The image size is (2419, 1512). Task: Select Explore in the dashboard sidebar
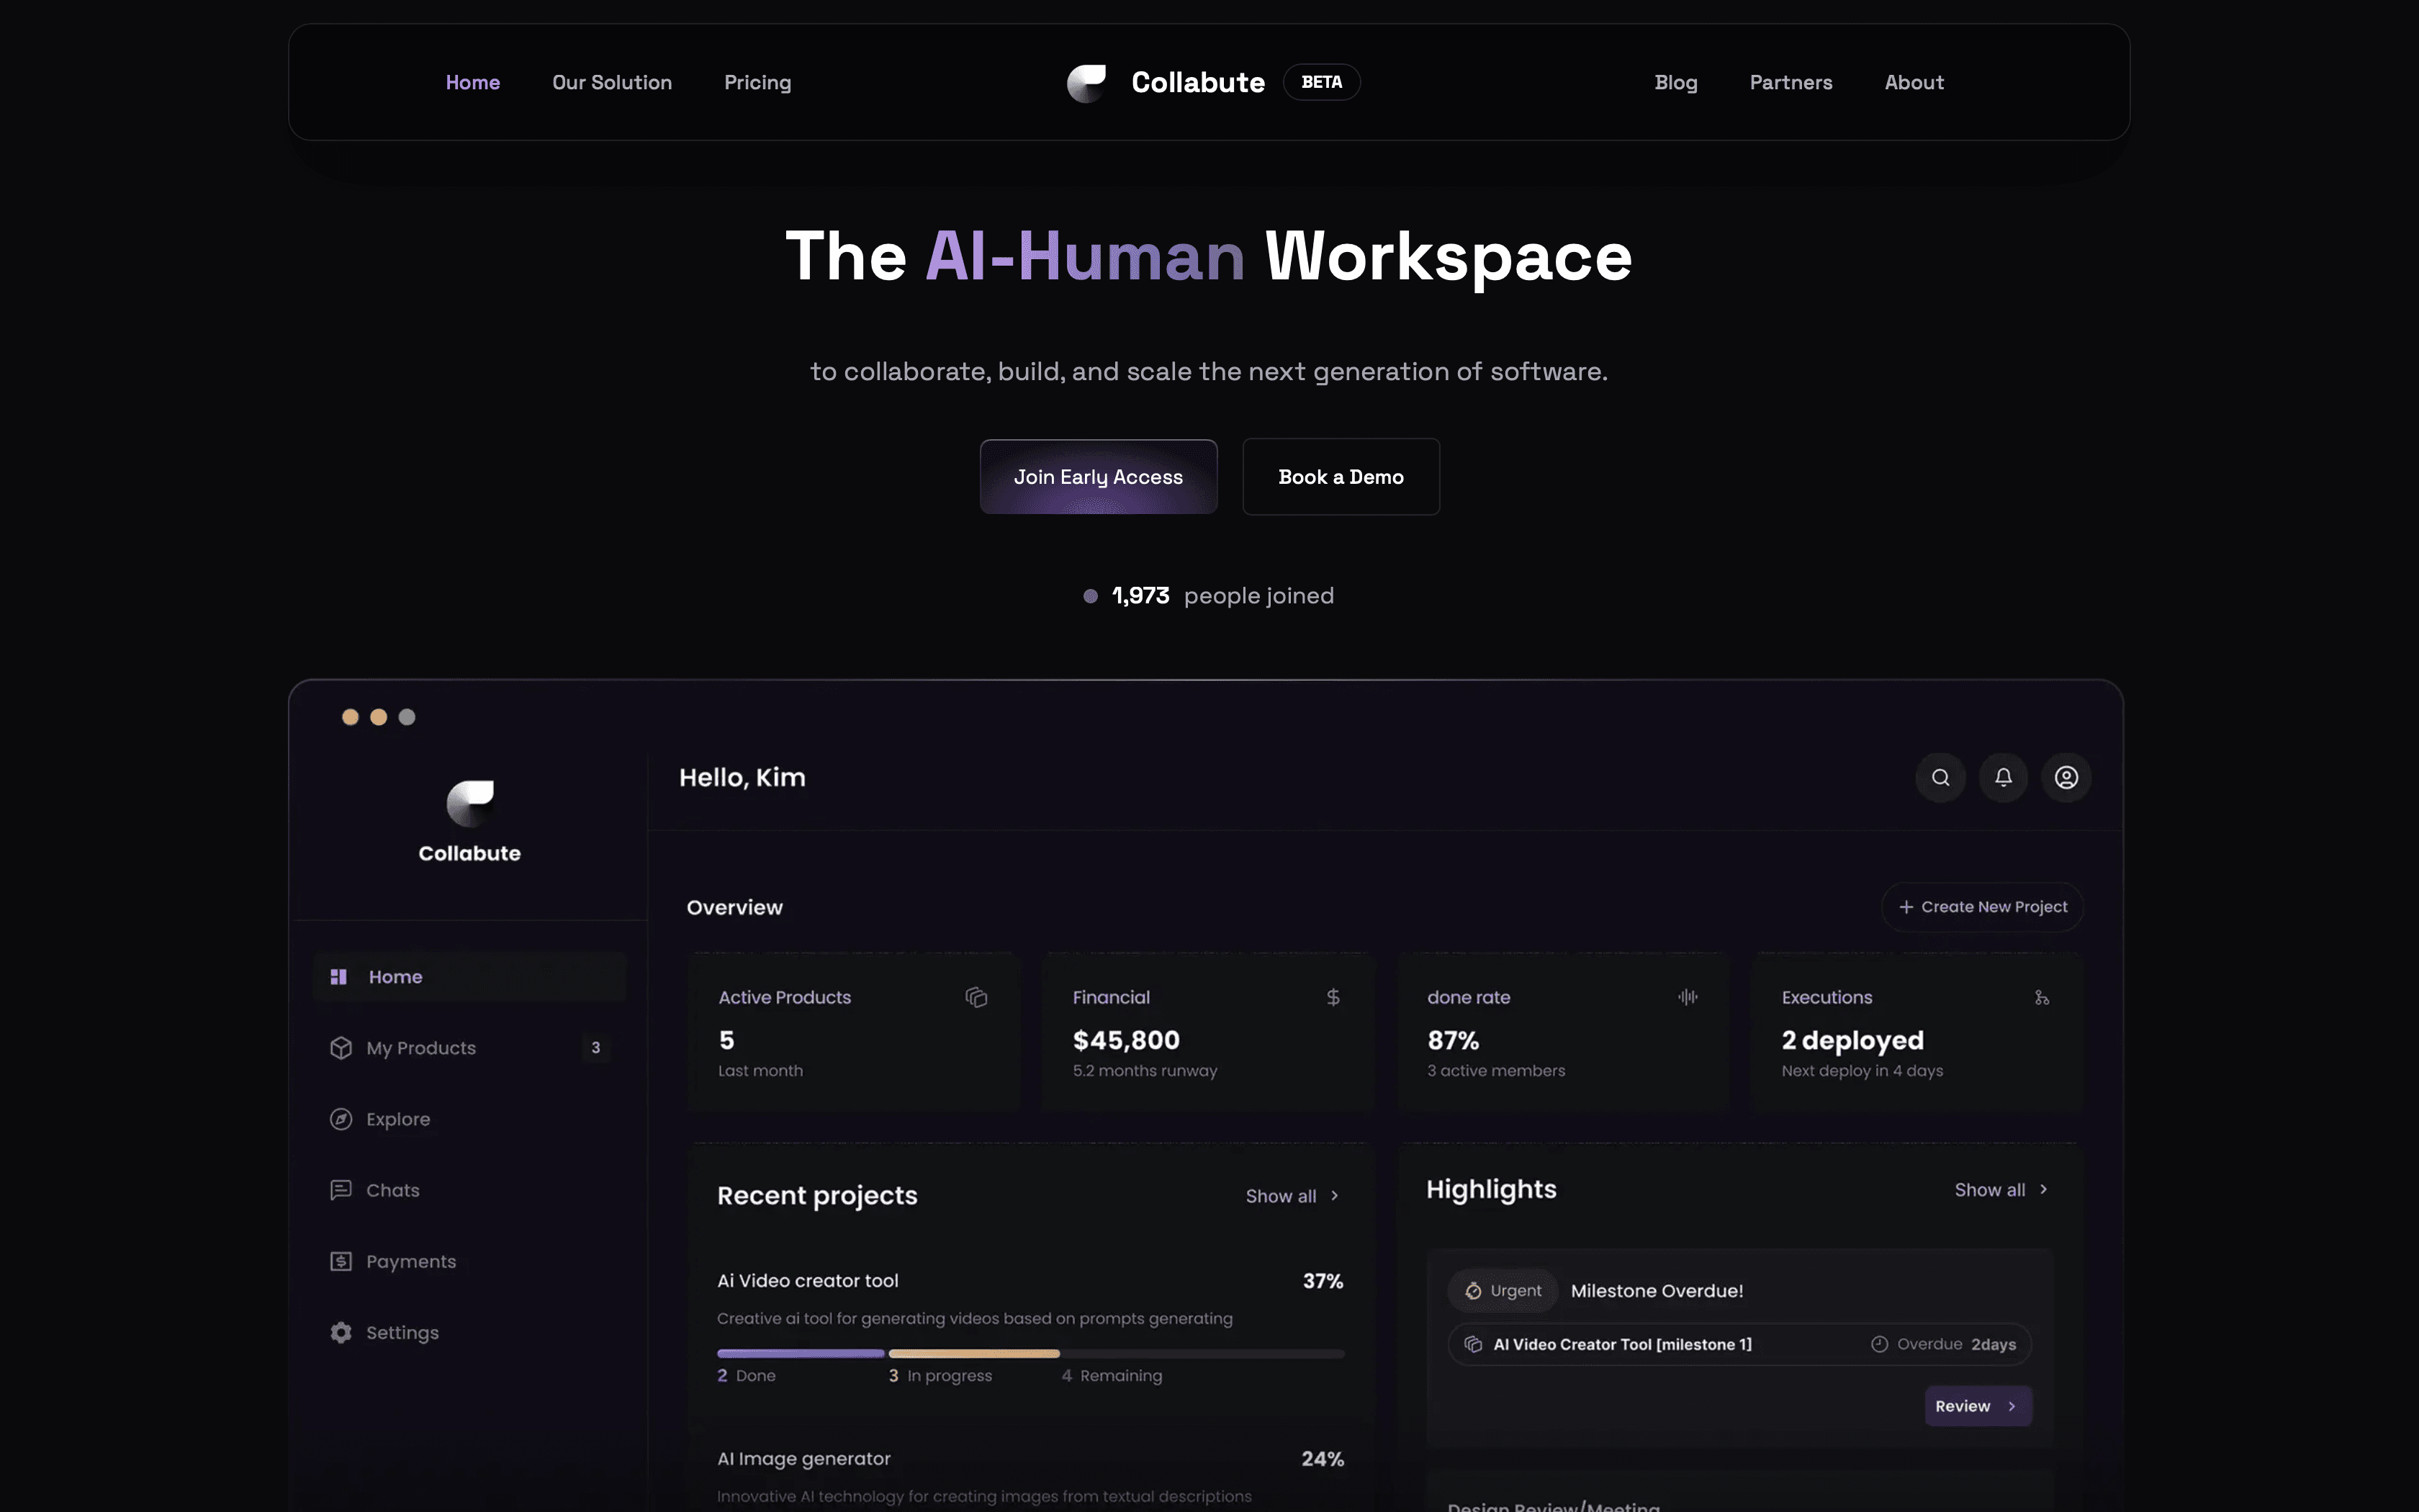click(470, 1119)
